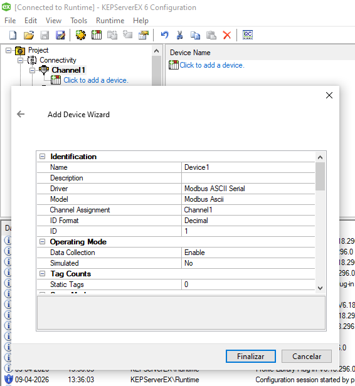Click shield icon on 13:36:03 log row
This screenshot has height=386, width=355.
tap(8, 379)
